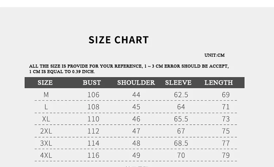
Task: Click bust value 114 for size 3XL
Action: click(93, 143)
